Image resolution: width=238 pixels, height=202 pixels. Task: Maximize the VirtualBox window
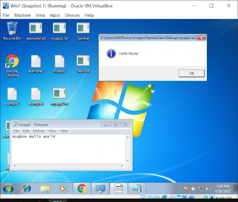coord(211,6)
